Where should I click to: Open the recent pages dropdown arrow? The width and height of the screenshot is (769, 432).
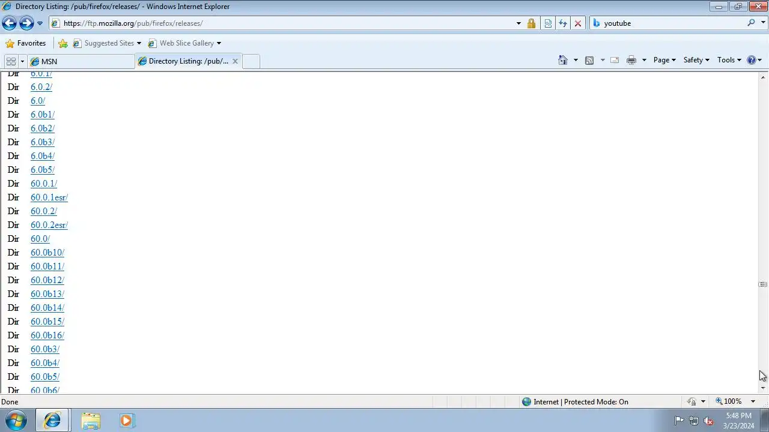[x=40, y=23]
